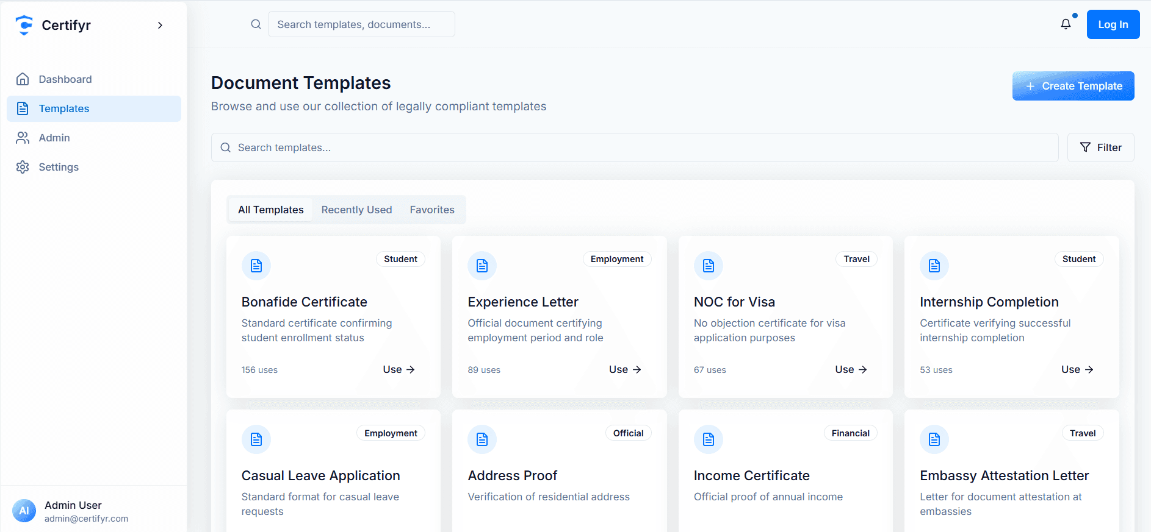The width and height of the screenshot is (1151, 532).
Task: Click the Casual Leave Application document icon
Action: [256, 439]
